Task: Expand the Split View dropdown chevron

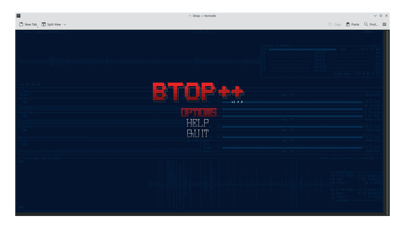Action: point(65,24)
